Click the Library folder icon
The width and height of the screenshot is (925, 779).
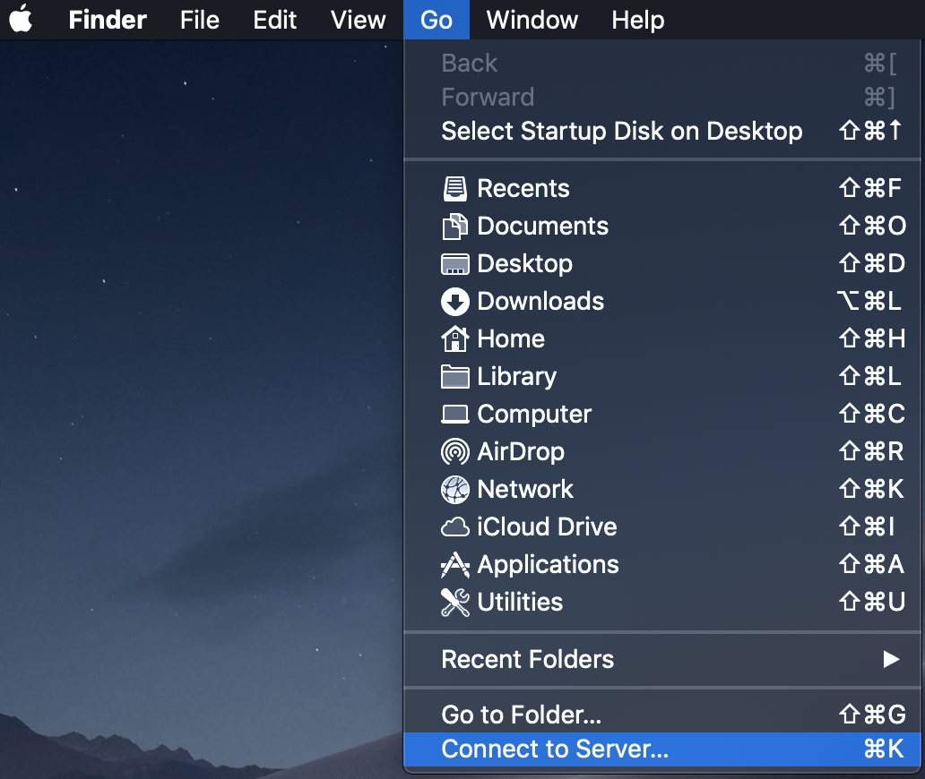(x=454, y=377)
